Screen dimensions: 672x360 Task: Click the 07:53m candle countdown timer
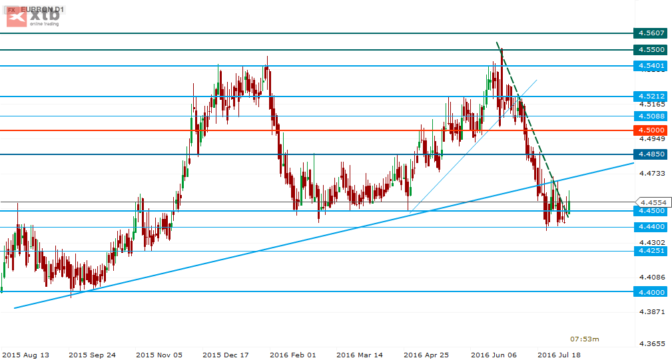(x=584, y=339)
